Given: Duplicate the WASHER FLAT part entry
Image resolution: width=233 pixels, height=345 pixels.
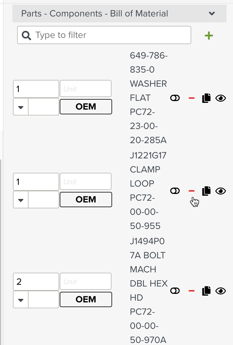Looking at the screenshot, I should [x=206, y=98].
